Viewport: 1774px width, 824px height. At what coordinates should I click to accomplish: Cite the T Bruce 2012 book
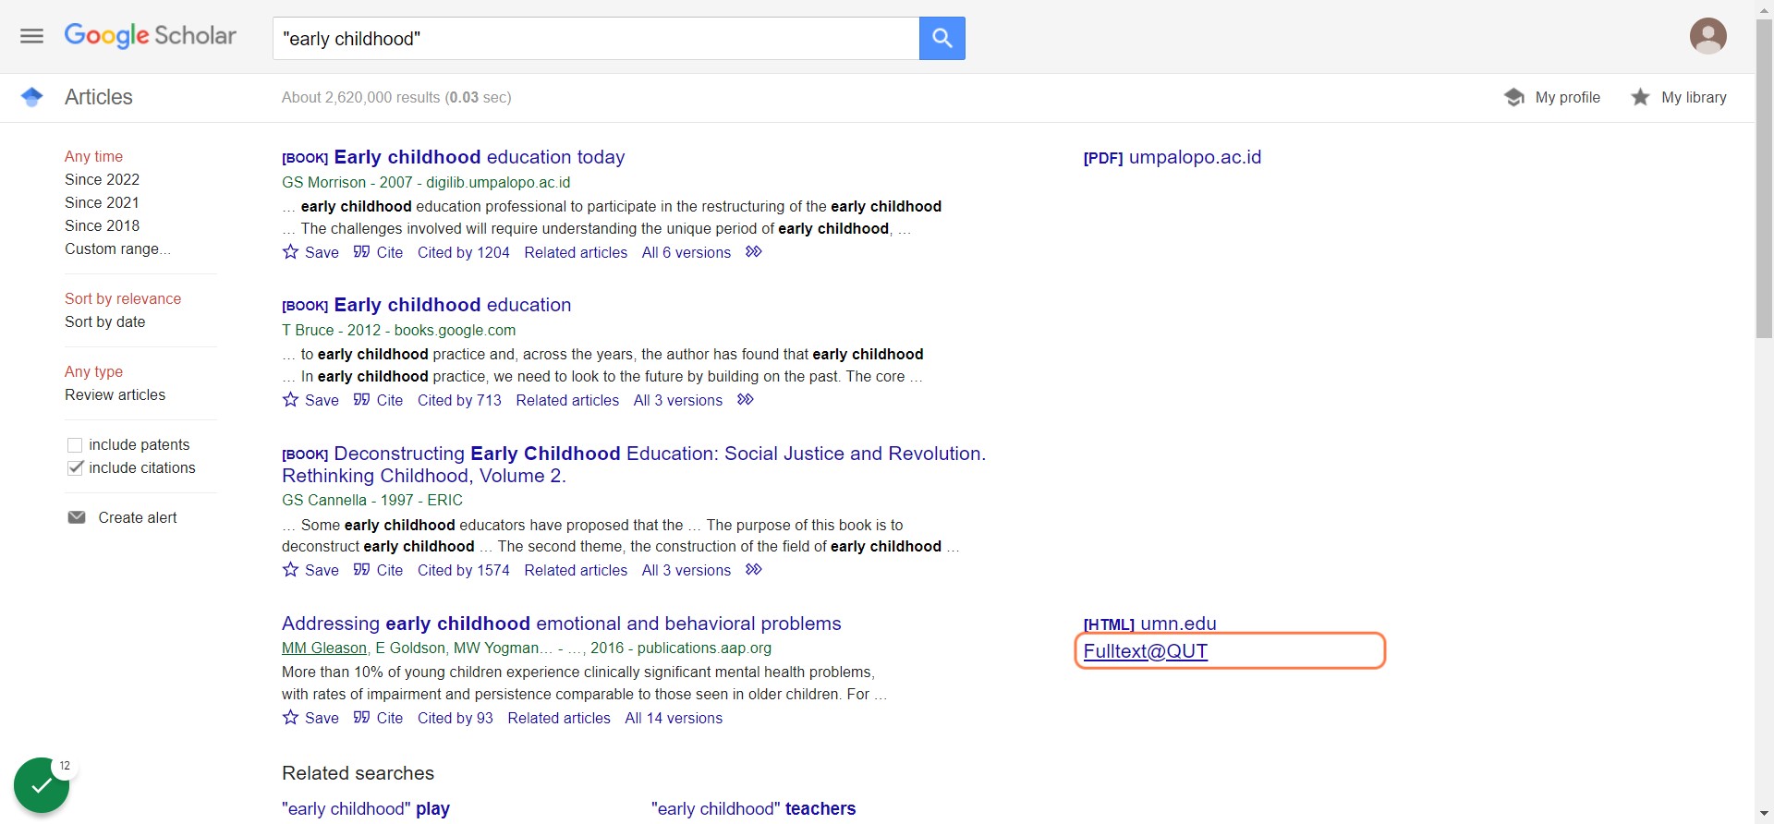[x=378, y=400]
